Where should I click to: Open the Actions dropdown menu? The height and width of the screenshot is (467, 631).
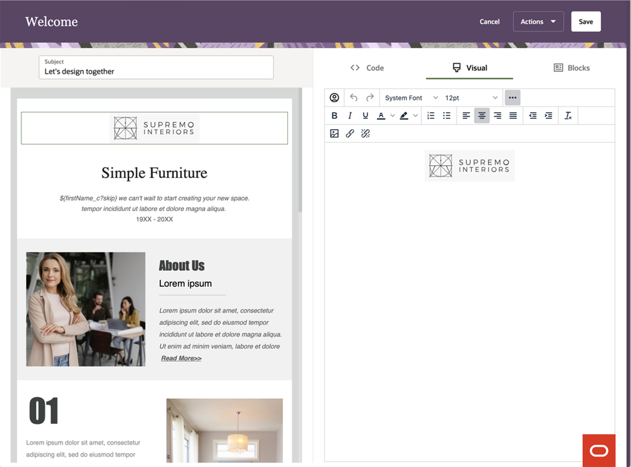tap(538, 22)
